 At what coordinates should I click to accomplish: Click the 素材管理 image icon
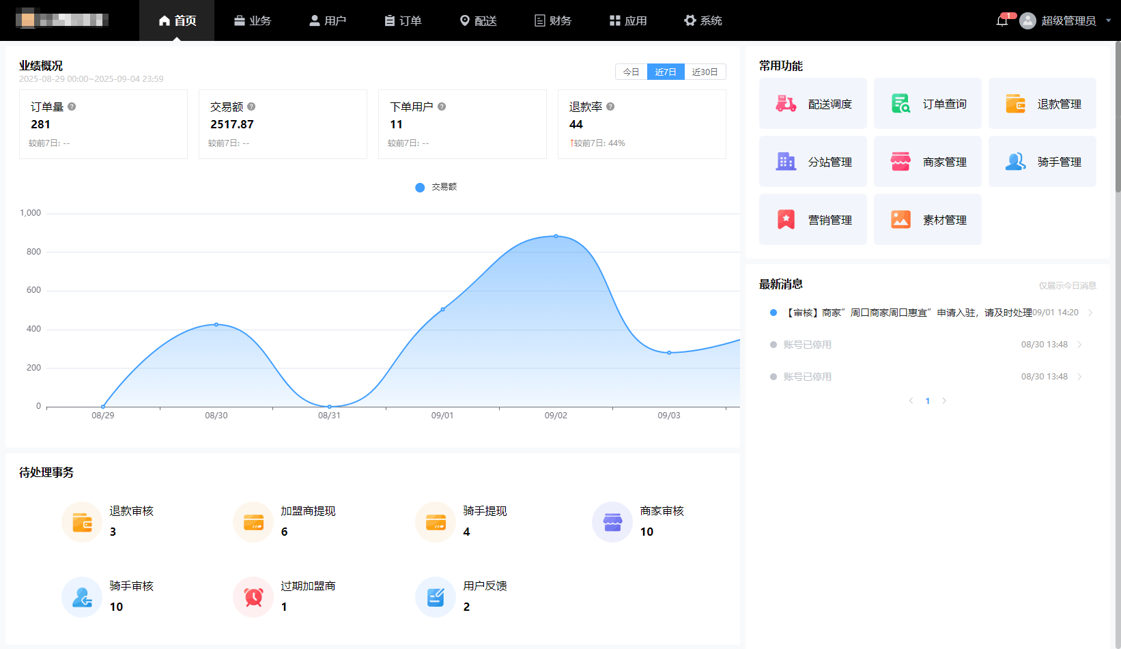(900, 220)
